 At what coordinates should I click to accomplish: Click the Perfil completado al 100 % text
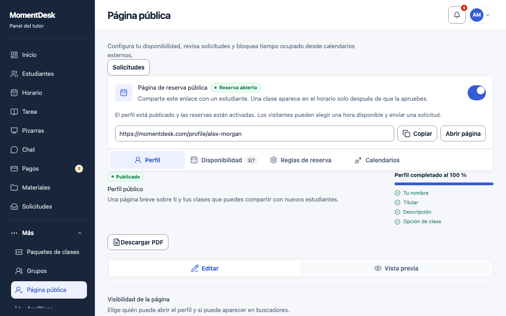pyautogui.click(x=430, y=175)
